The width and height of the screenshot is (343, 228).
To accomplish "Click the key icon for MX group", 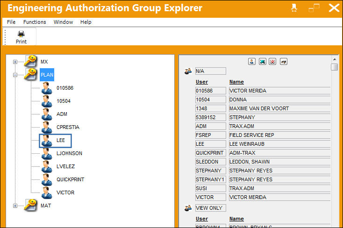I will 30,61.
